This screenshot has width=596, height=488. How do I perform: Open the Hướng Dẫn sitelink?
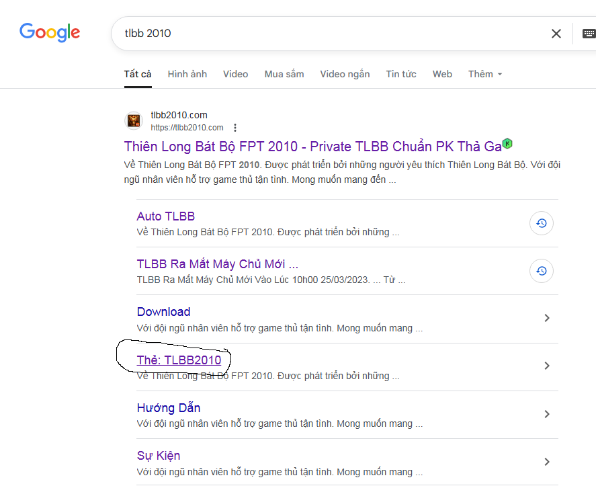(x=169, y=408)
